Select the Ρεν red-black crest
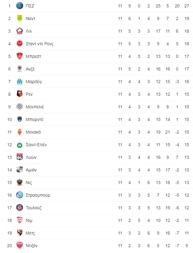 (x=20, y=94)
